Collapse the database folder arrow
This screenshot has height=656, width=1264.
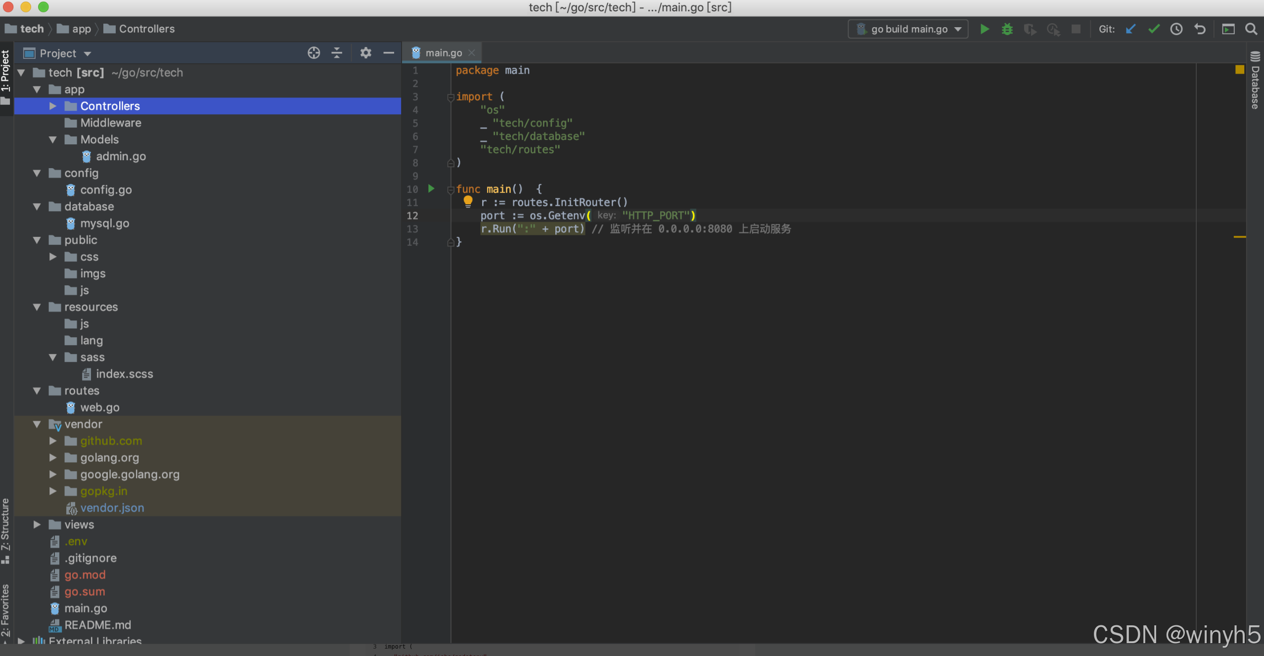click(x=37, y=207)
